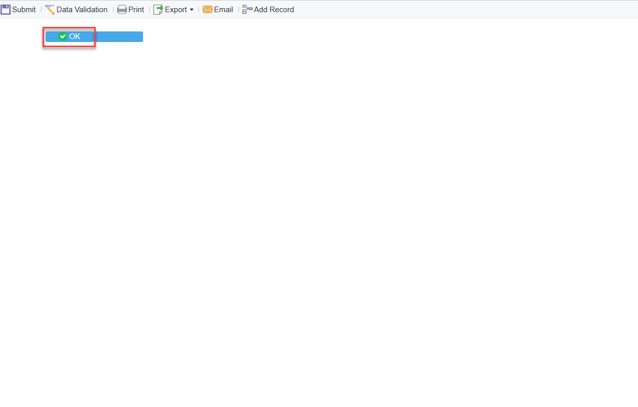The height and width of the screenshot is (407, 638).
Task: Open Export to choose a file format
Action: pyautogui.click(x=174, y=9)
